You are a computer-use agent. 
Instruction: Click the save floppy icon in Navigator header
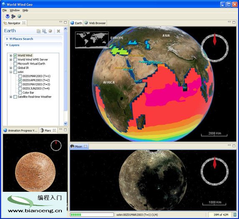pyautogui.click(x=44, y=31)
